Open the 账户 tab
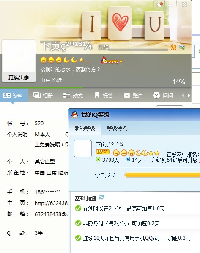This screenshot has height=253, width=200. 133,96
